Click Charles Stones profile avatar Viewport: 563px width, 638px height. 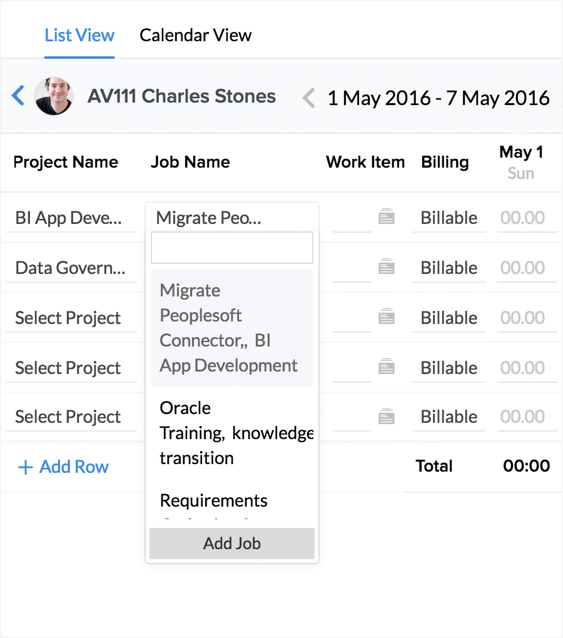click(x=54, y=96)
